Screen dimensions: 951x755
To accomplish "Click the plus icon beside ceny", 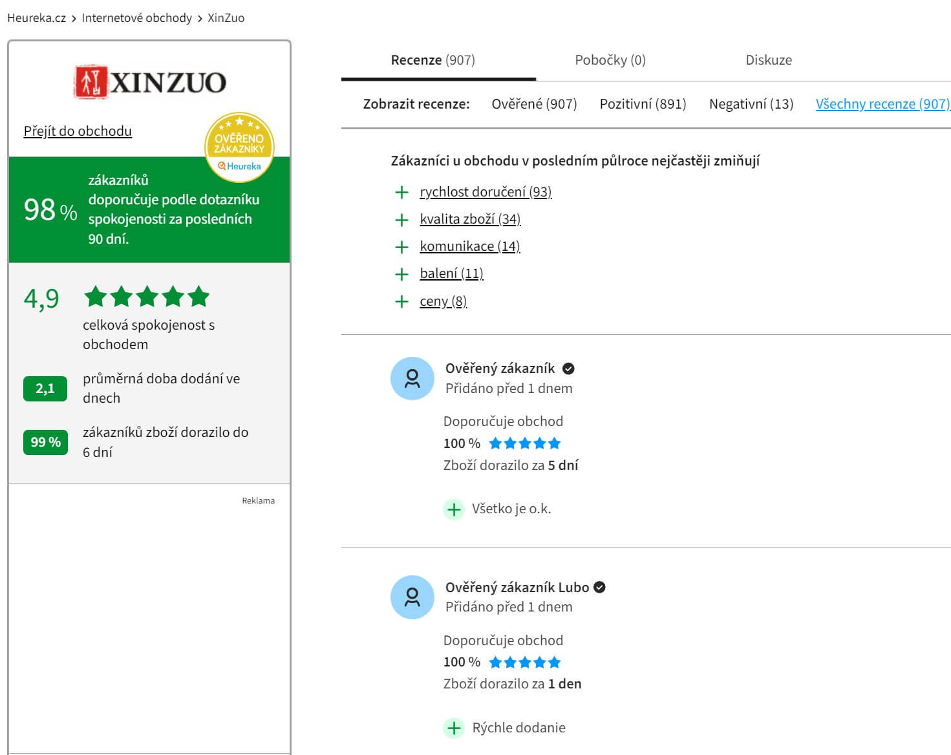I will (x=401, y=301).
